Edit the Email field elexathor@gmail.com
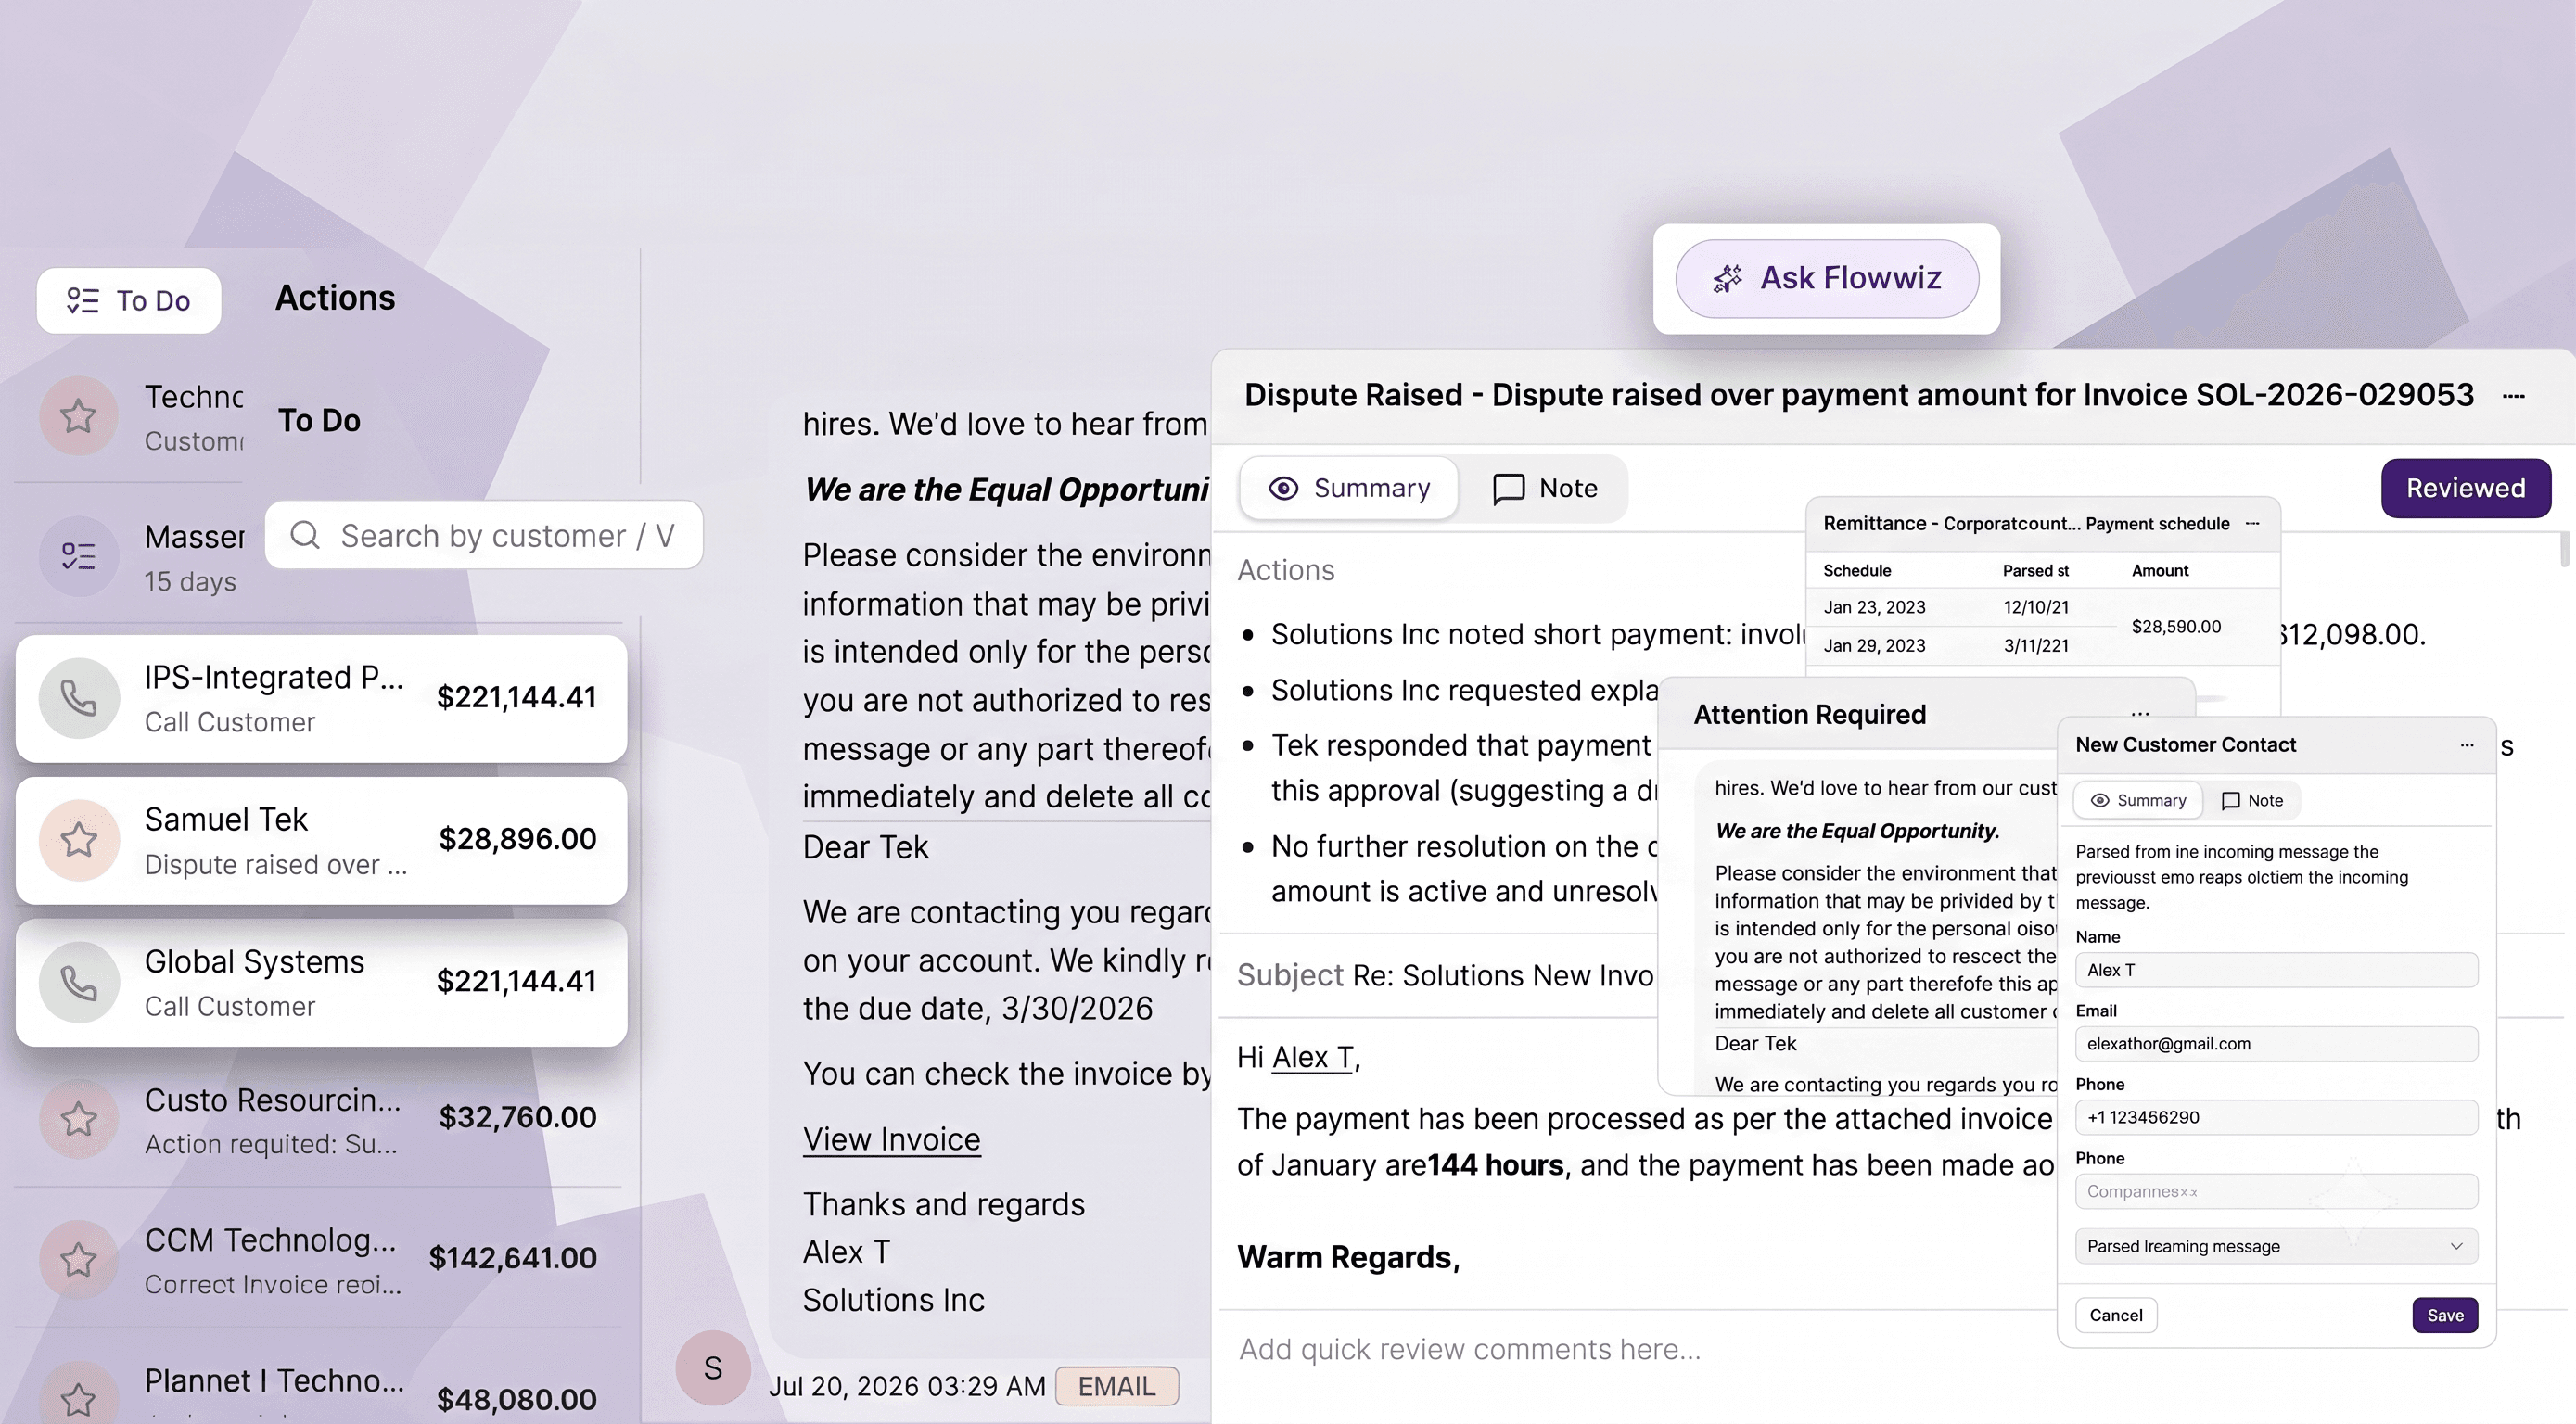This screenshot has width=2576, height=1424. point(2276,1044)
